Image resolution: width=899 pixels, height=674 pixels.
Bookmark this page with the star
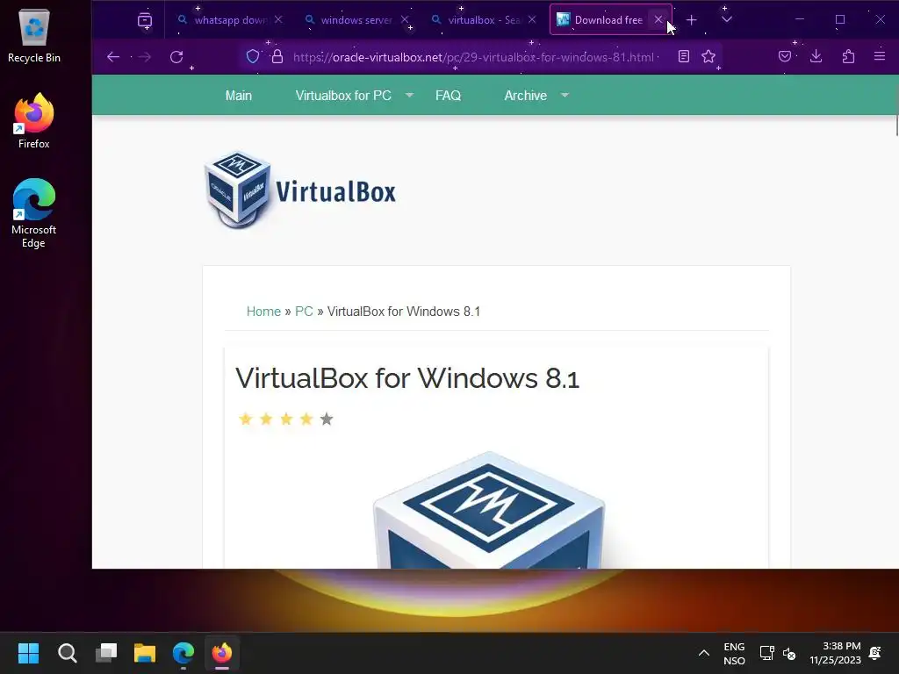pyautogui.click(x=708, y=56)
